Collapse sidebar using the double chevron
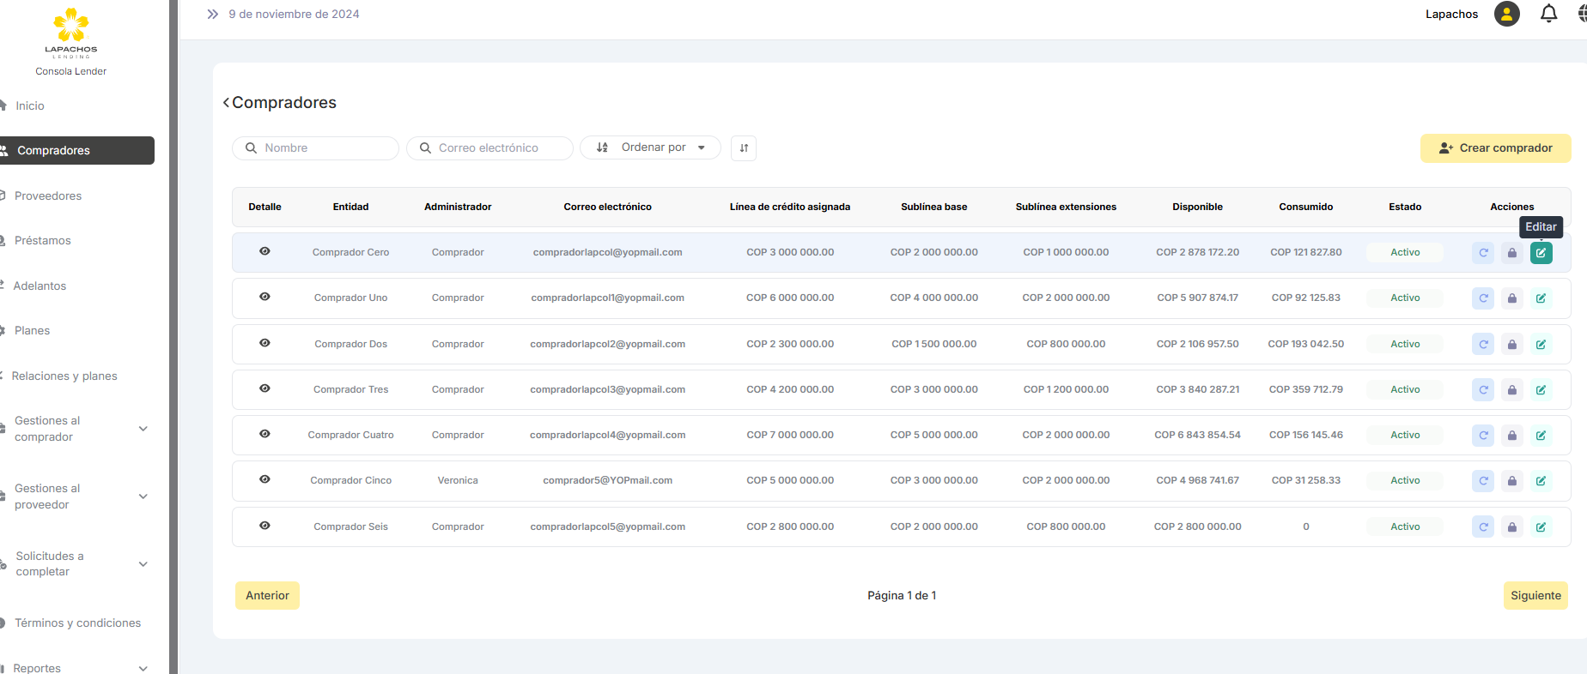Viewport: 1587px width, 674px height. (x=213, y=14)
